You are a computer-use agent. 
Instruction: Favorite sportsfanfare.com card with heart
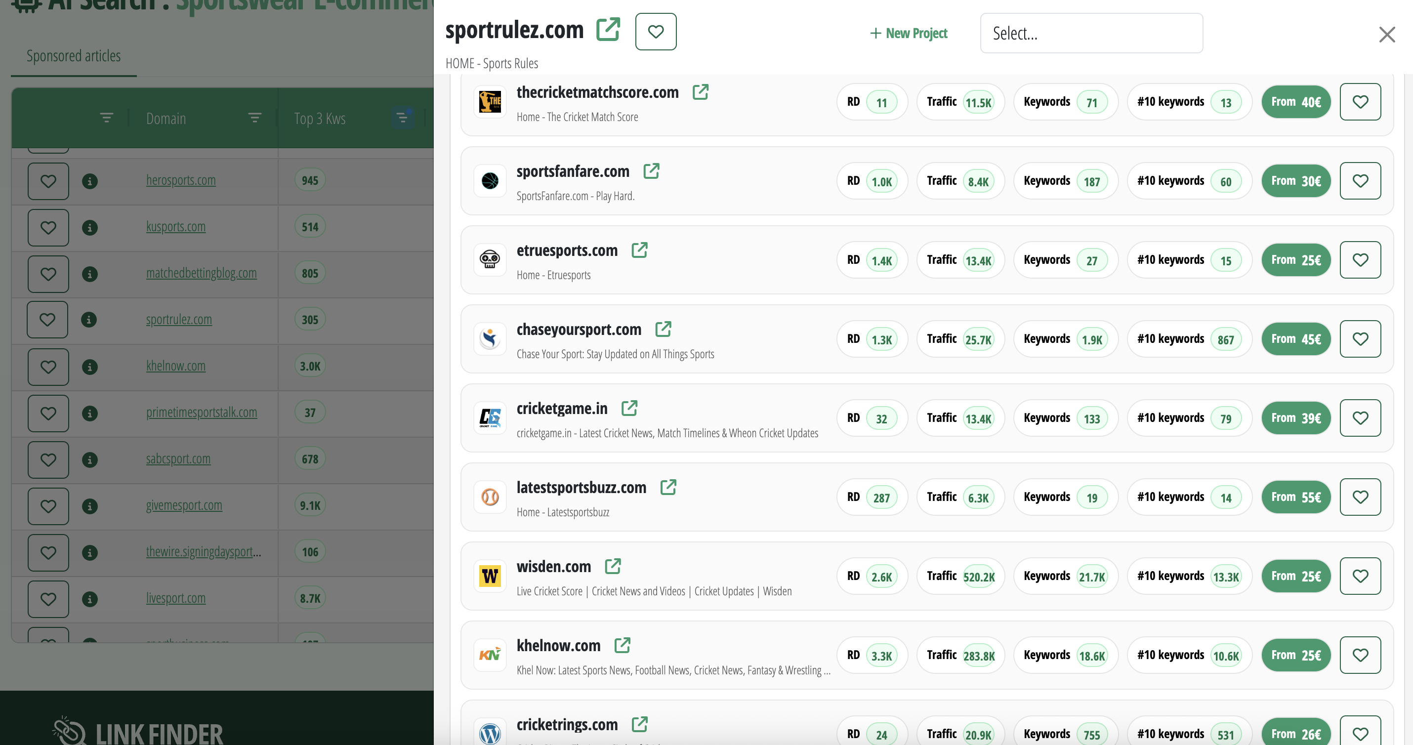(x=1360, y=180)
